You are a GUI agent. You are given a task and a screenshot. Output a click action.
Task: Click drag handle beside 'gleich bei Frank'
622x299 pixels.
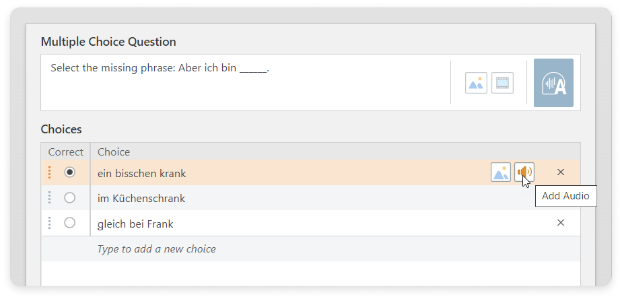pyautogui.click(x=50, y=223)
